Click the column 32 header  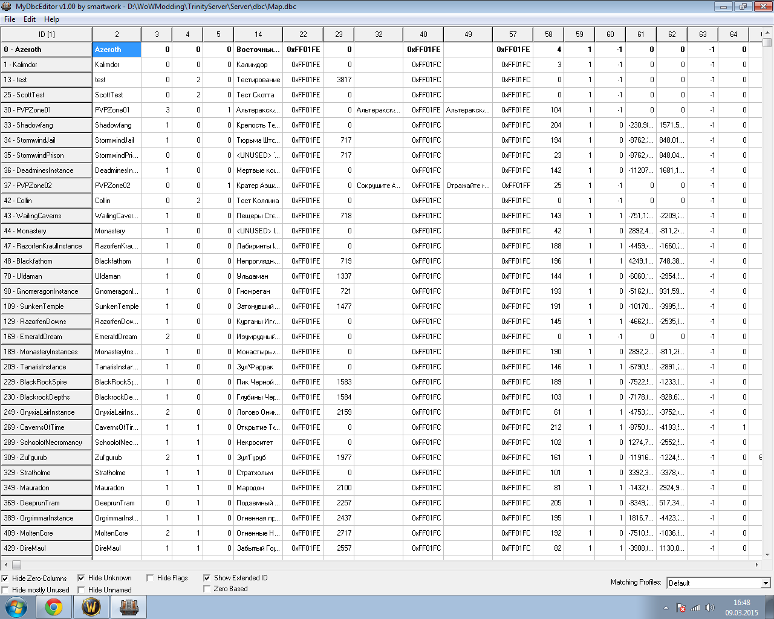(x=379, y=34)
